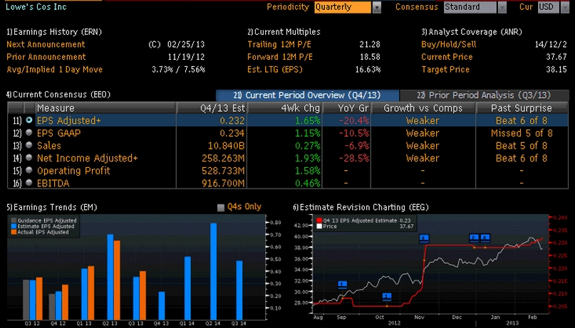Click the arrow beside the Standard field

click(502, 7)
